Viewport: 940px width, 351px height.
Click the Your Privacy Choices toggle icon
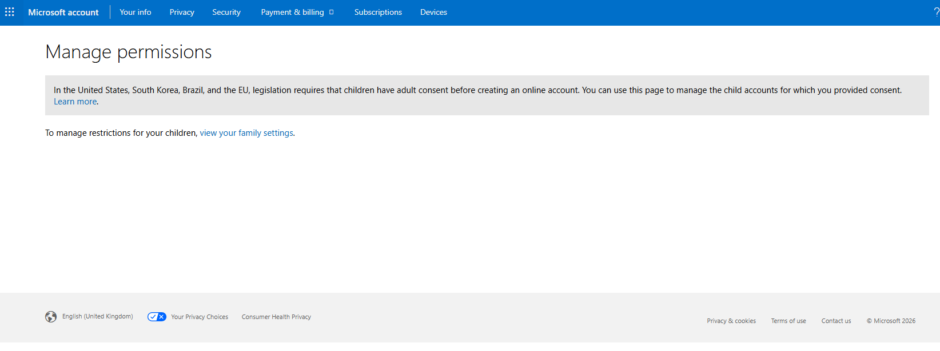click(x=157, y=317)
